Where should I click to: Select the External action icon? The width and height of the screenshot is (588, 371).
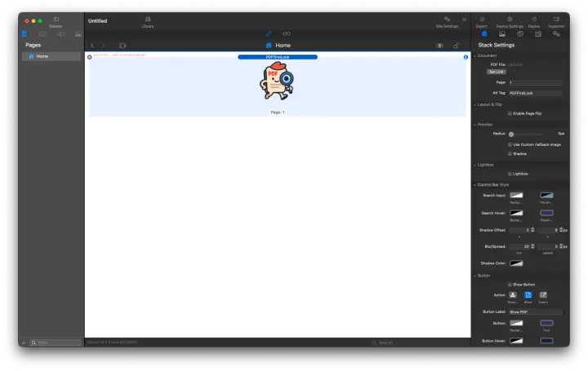pos(543,295)
